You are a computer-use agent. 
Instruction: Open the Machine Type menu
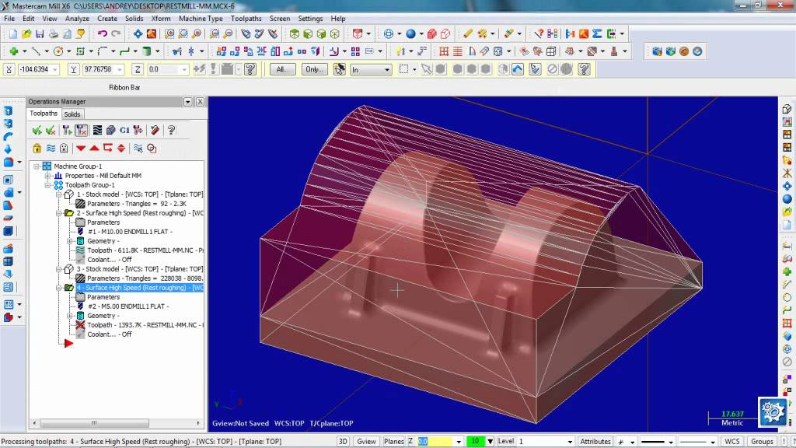201,19
